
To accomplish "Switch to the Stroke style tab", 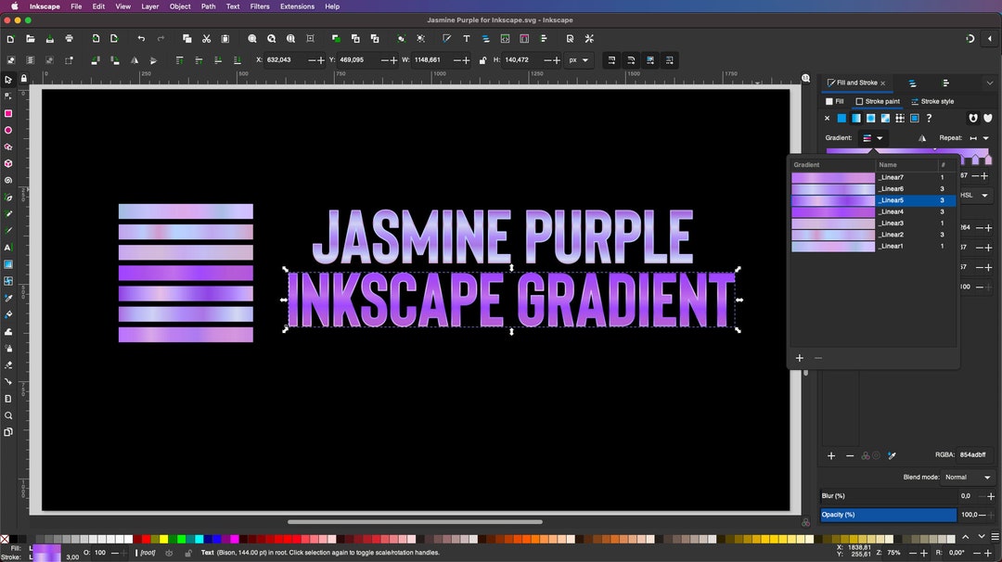I will pyautogui.click(x=932, y=101).
